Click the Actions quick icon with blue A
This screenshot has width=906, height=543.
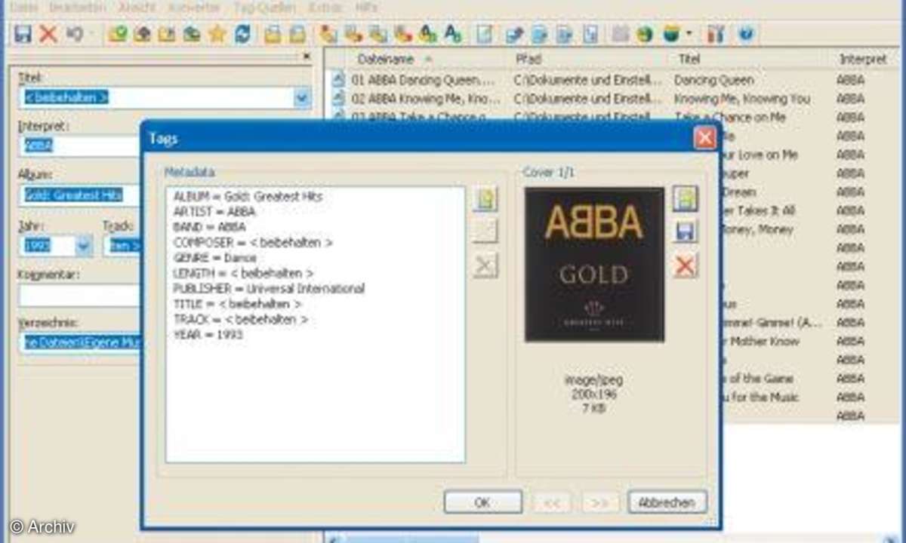(x=452, y=34)
